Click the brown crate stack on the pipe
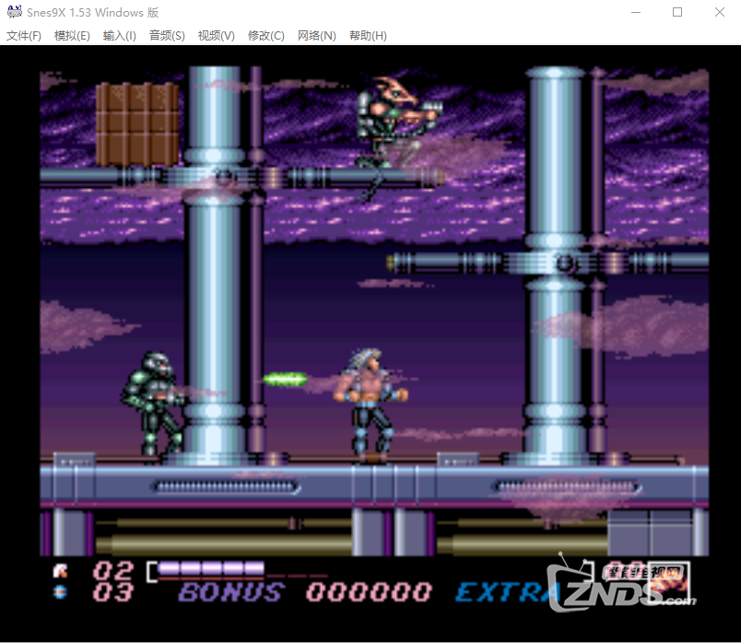Image resolution: width=741 pixels, height=643 pixels. coord(137,124)
